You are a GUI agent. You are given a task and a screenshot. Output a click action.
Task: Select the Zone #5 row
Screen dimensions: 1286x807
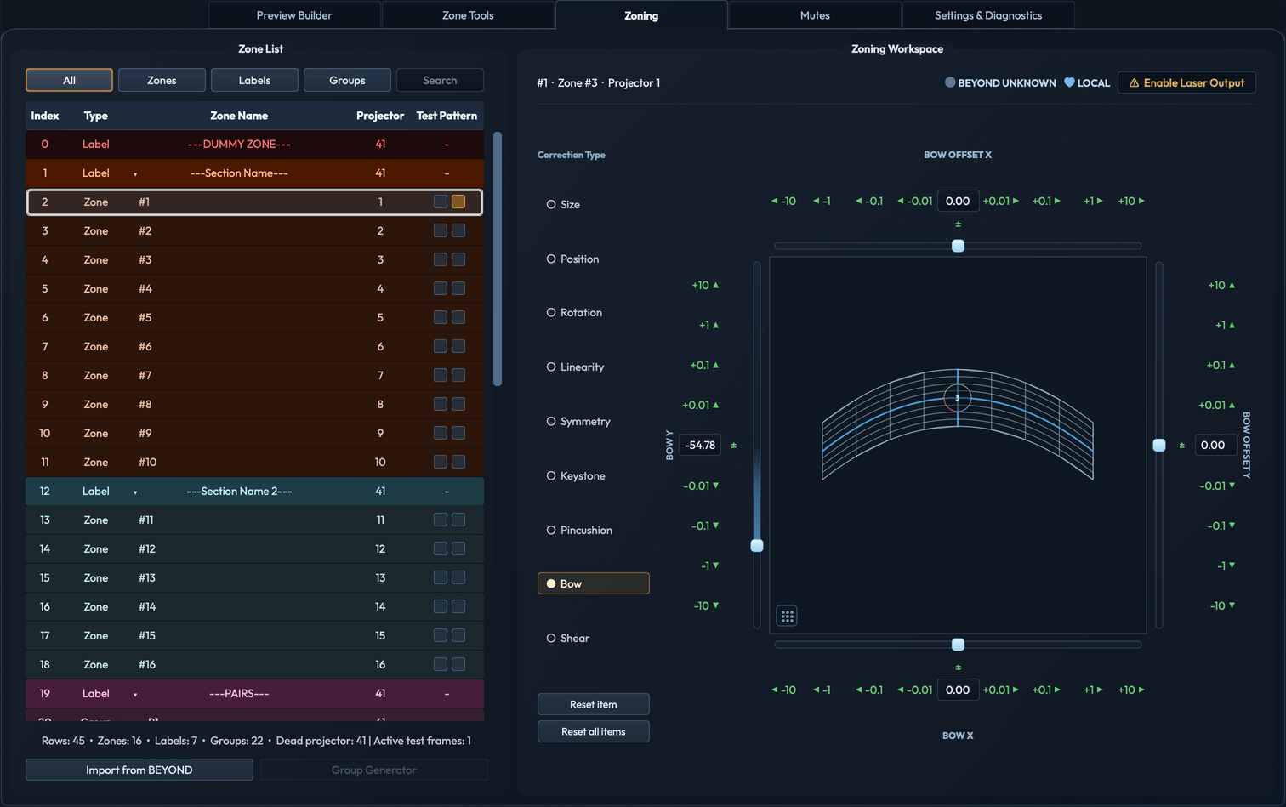pos(254,317)
